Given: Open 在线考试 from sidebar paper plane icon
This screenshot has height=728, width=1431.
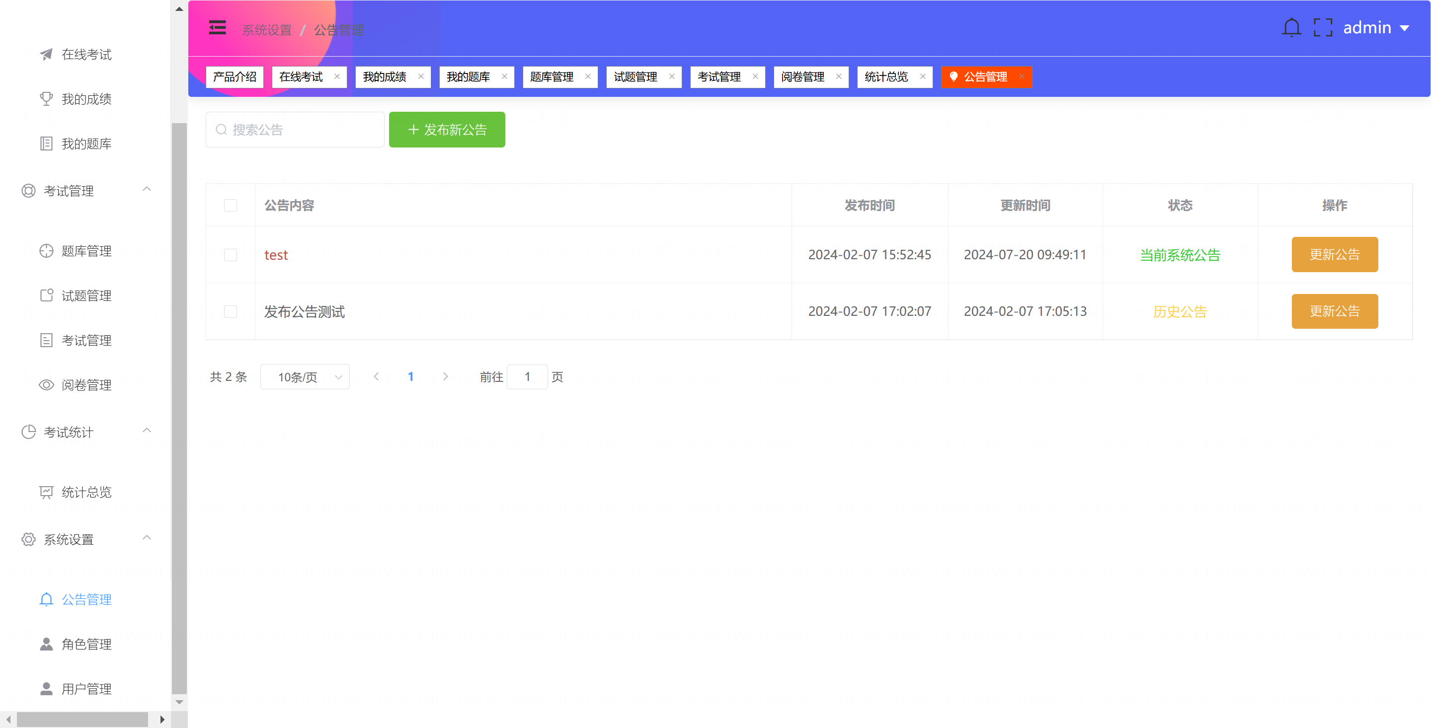Looking at the screenshot, I should click(47, 55).
